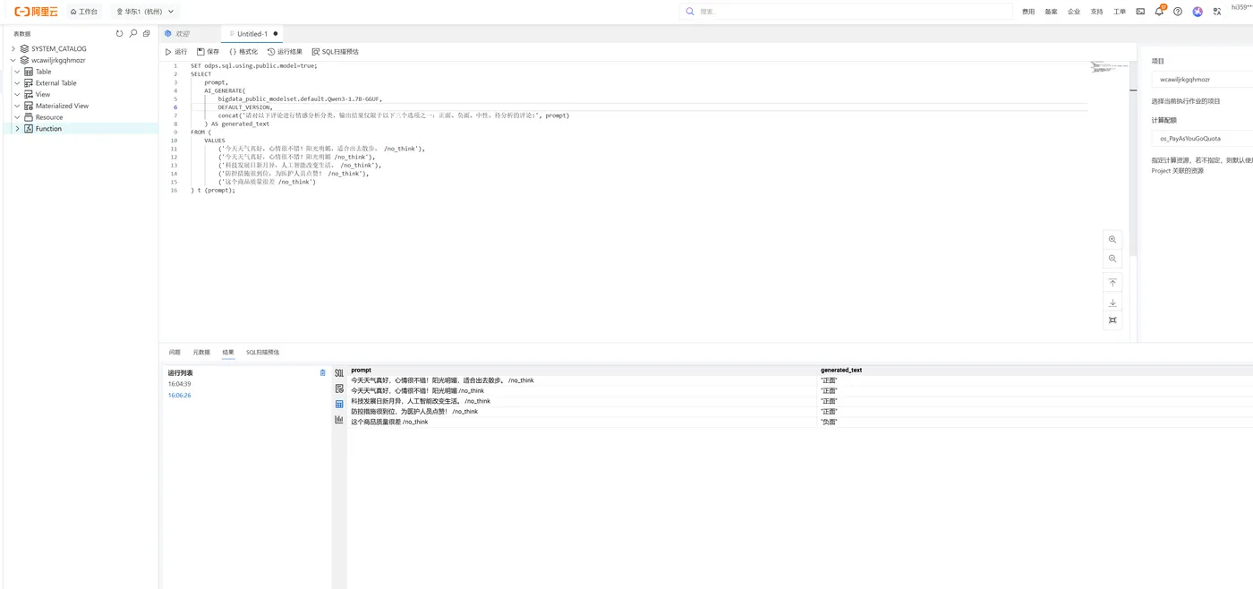Switch results to bar chart view
Screen dimensions: 1253x589
click(x=339, y=419)
